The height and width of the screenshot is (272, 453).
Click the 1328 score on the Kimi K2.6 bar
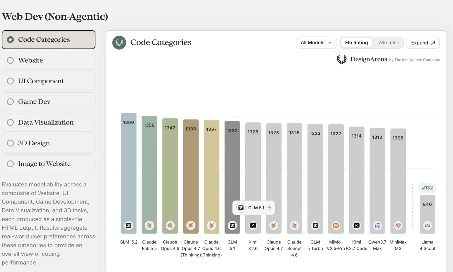click(253, 132)
